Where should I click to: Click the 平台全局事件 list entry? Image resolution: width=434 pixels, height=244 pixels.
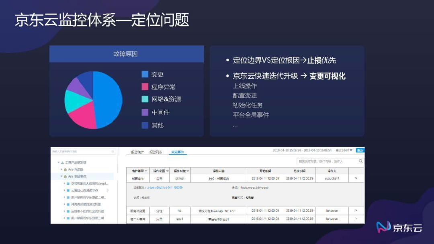(251, 115)
